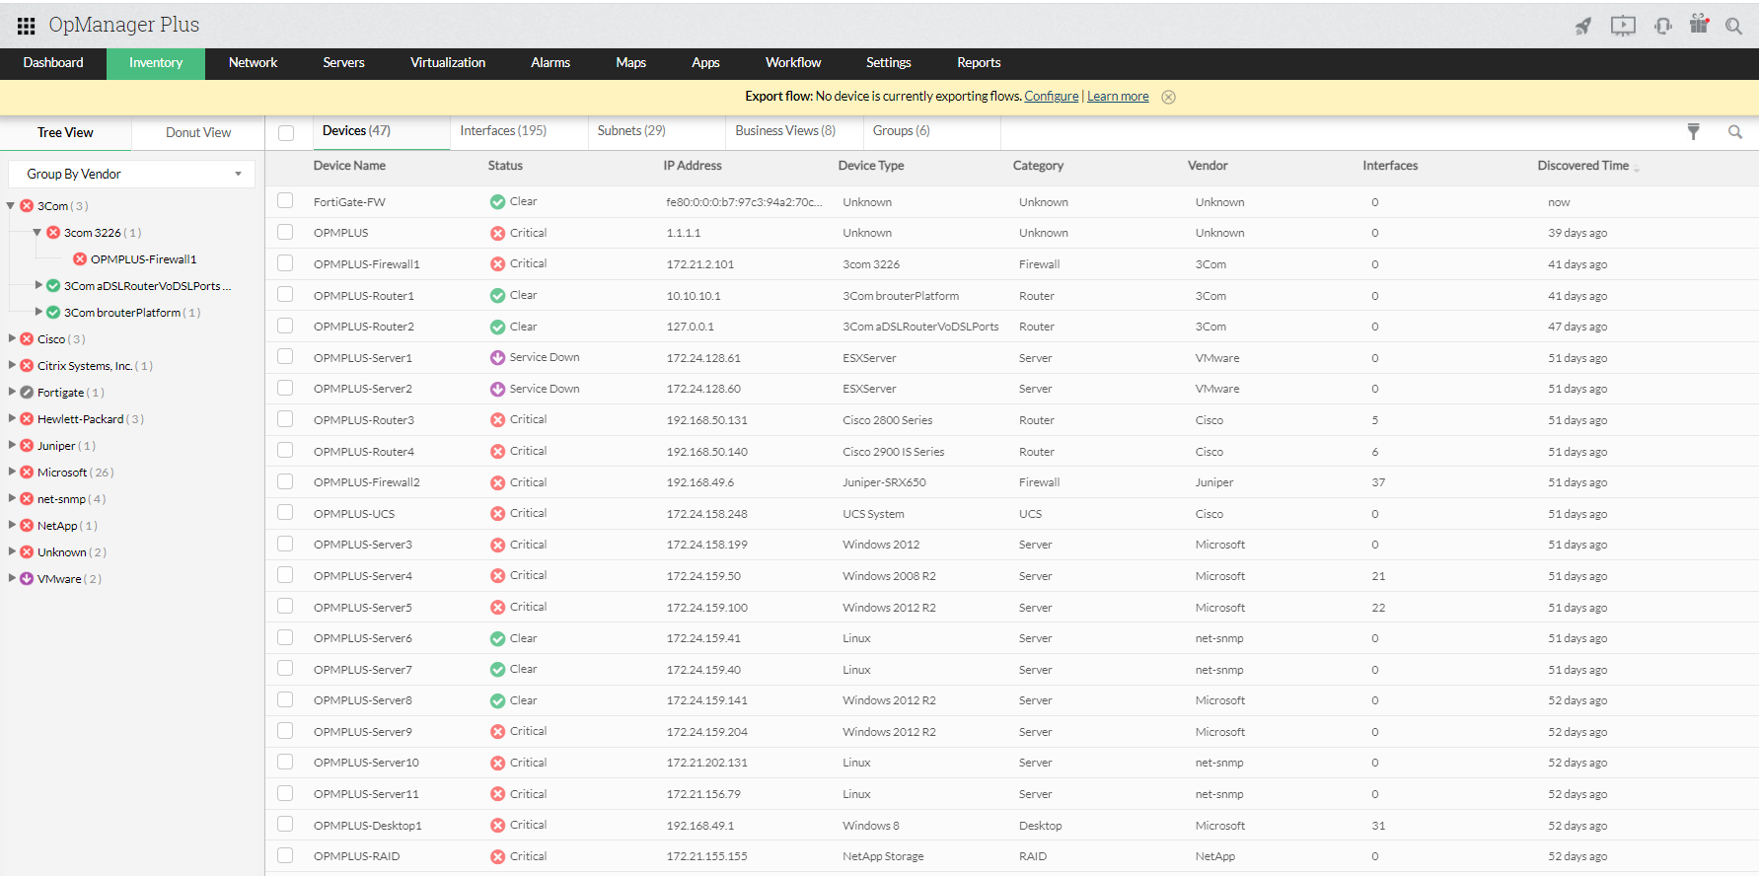Open the Group By Vendor dropdown
Screen dimensions: 1759x876
pyautogui.click(x=131, y=174)
